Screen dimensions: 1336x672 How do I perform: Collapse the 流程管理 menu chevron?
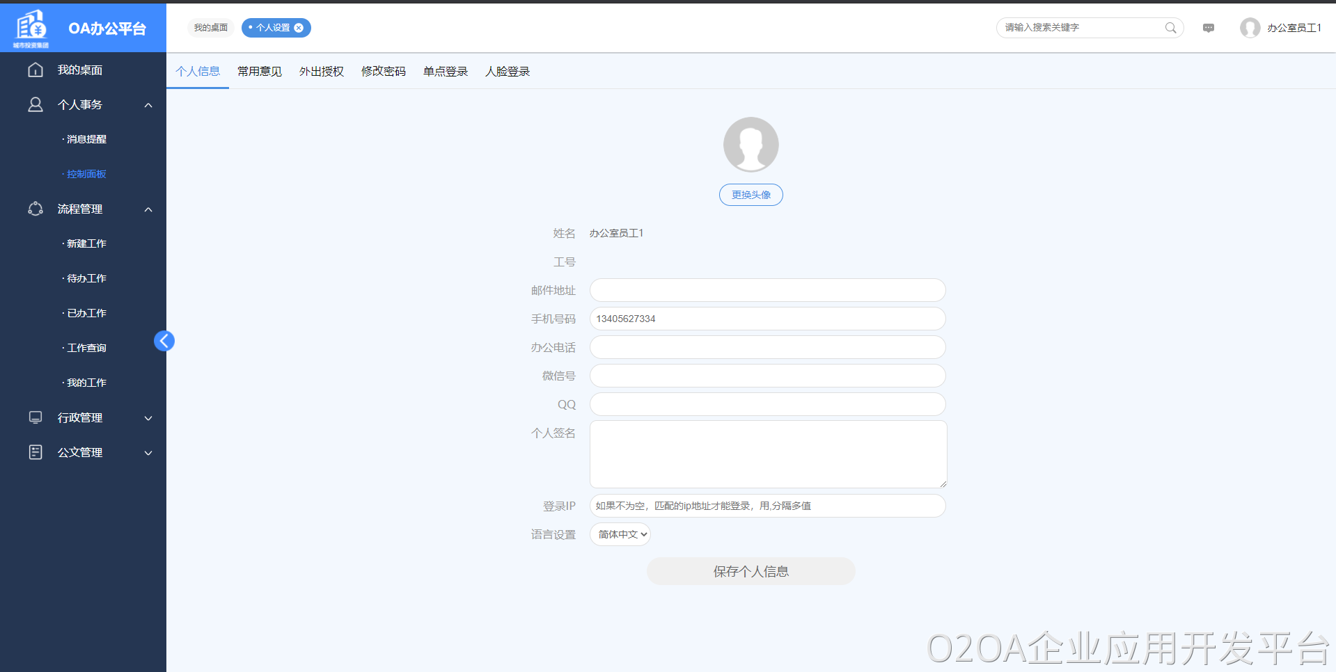148,209
